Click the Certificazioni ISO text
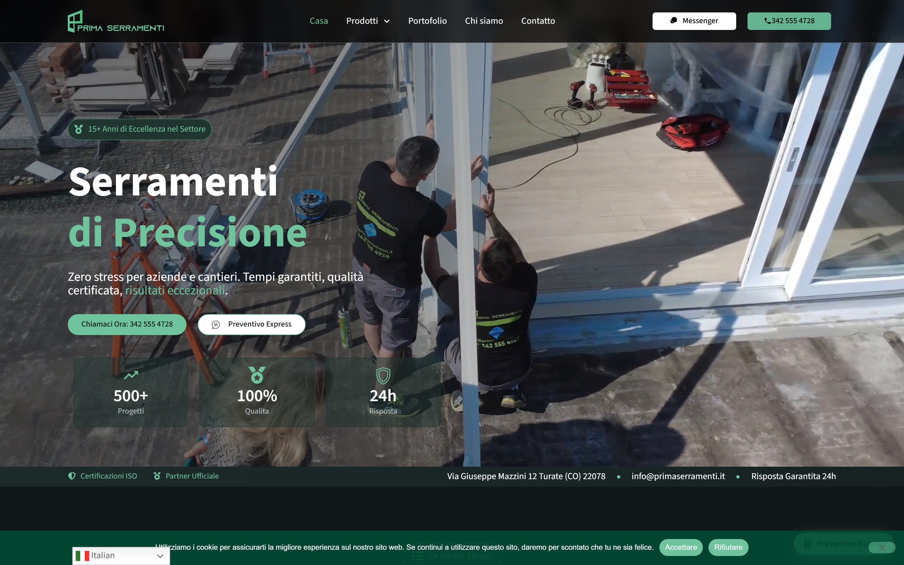The image size is (904, 565). pyautogui.click(x=109, y=476)
